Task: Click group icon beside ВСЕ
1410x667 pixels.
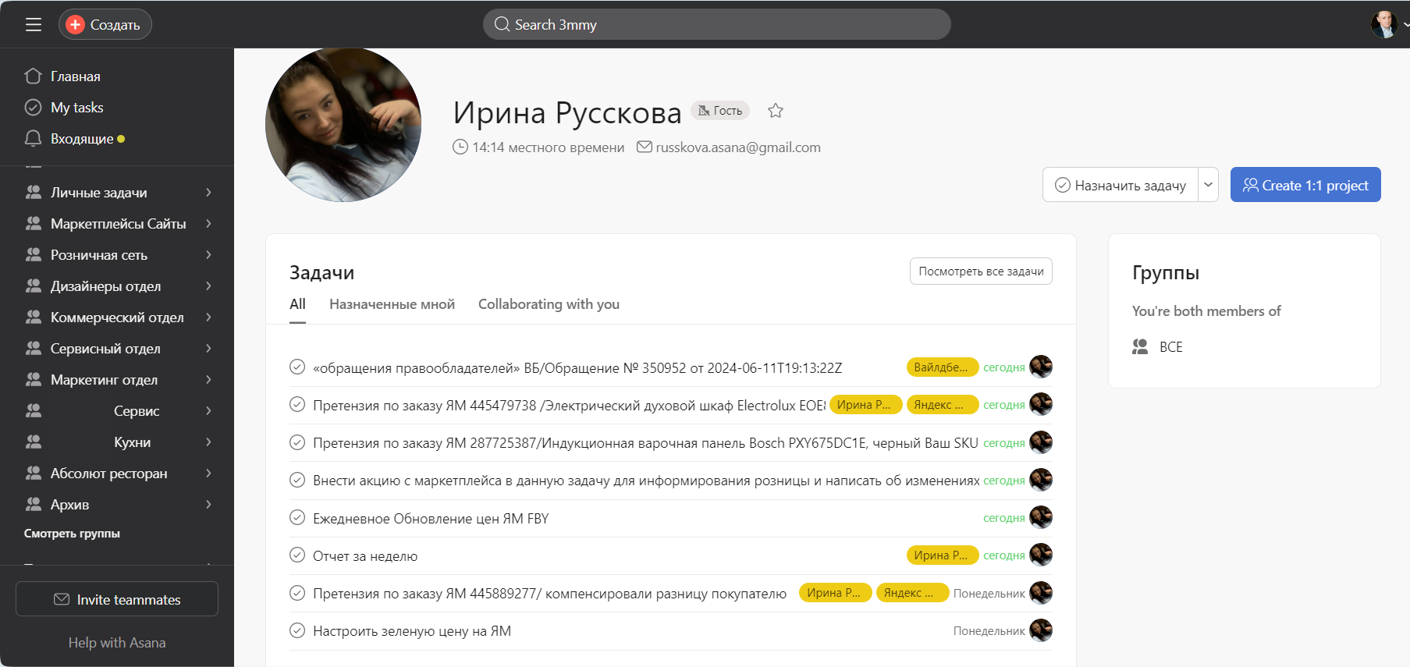Action: coord(1140,347)
